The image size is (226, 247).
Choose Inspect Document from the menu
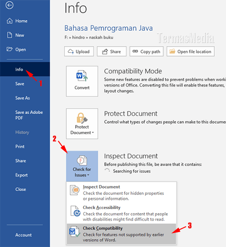(x=121, y=193)
